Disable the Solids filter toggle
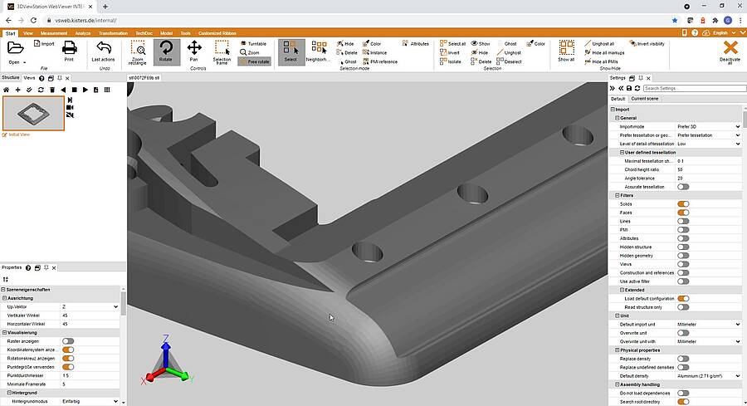Viewport: 747px width, 406px height. [683, 204]
